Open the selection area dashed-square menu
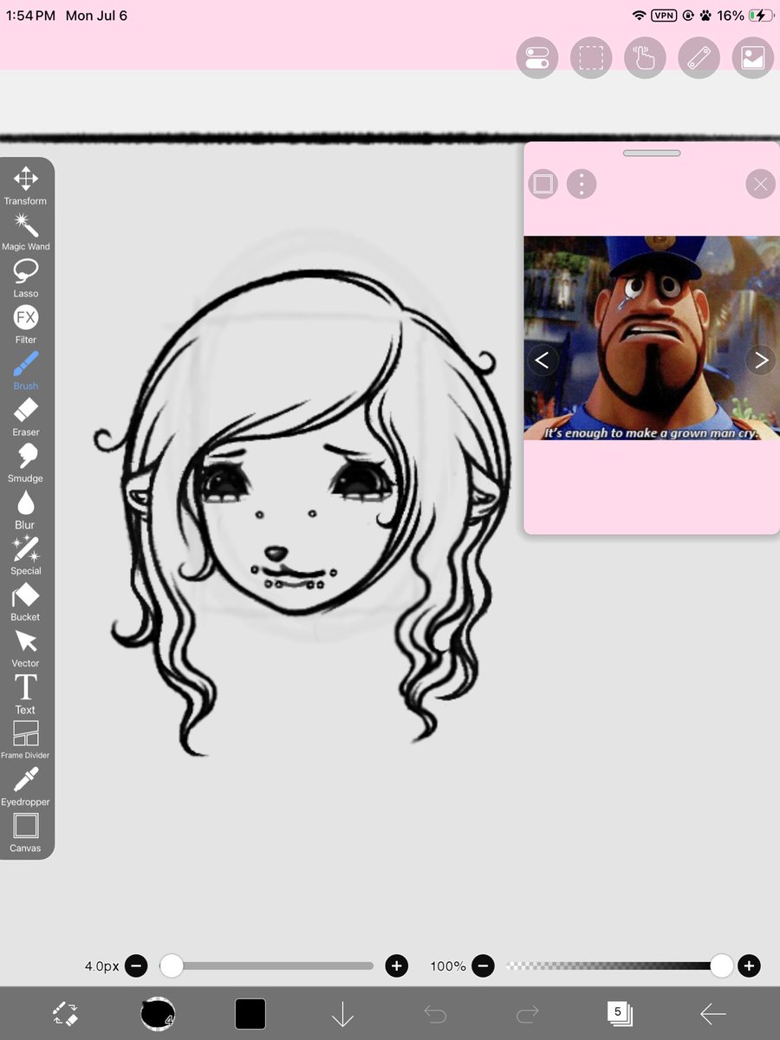 [x=591, y=58]
